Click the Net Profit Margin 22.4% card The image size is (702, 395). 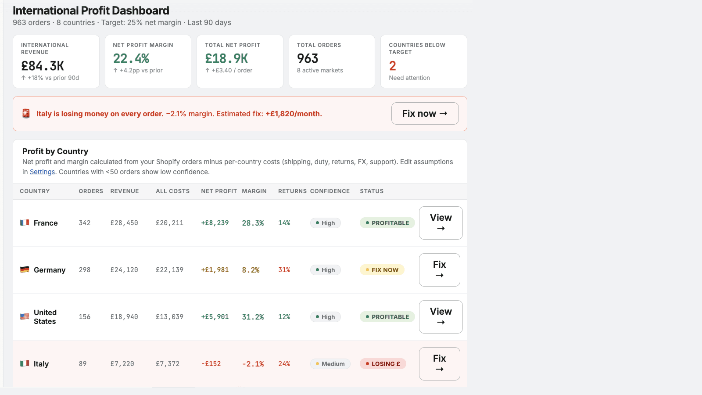click(x=148, y=61)
